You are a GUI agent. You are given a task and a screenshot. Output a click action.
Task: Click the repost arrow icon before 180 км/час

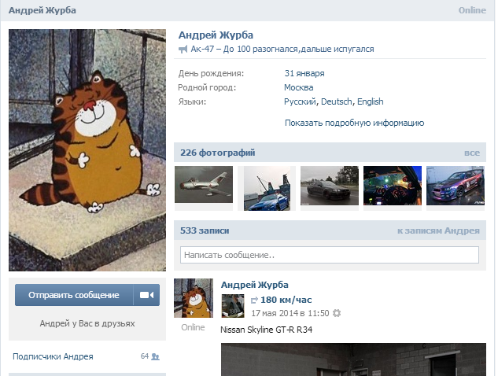[x=254, y=300]
